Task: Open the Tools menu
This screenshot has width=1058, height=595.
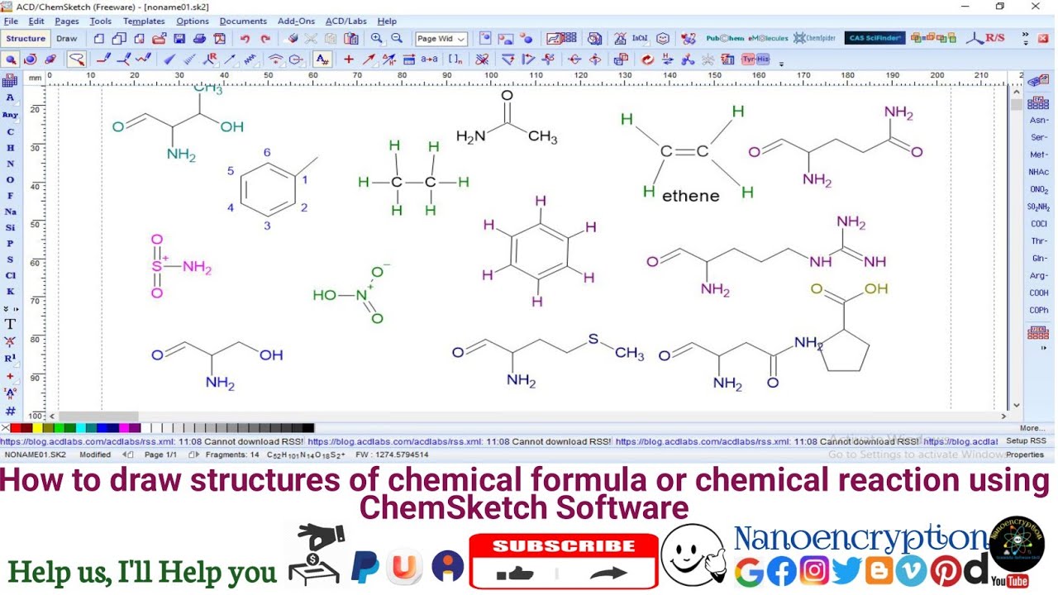Action: tap(101, 21)
